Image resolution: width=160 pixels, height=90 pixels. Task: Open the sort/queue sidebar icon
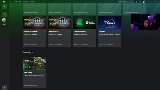[x=4, y=14]
